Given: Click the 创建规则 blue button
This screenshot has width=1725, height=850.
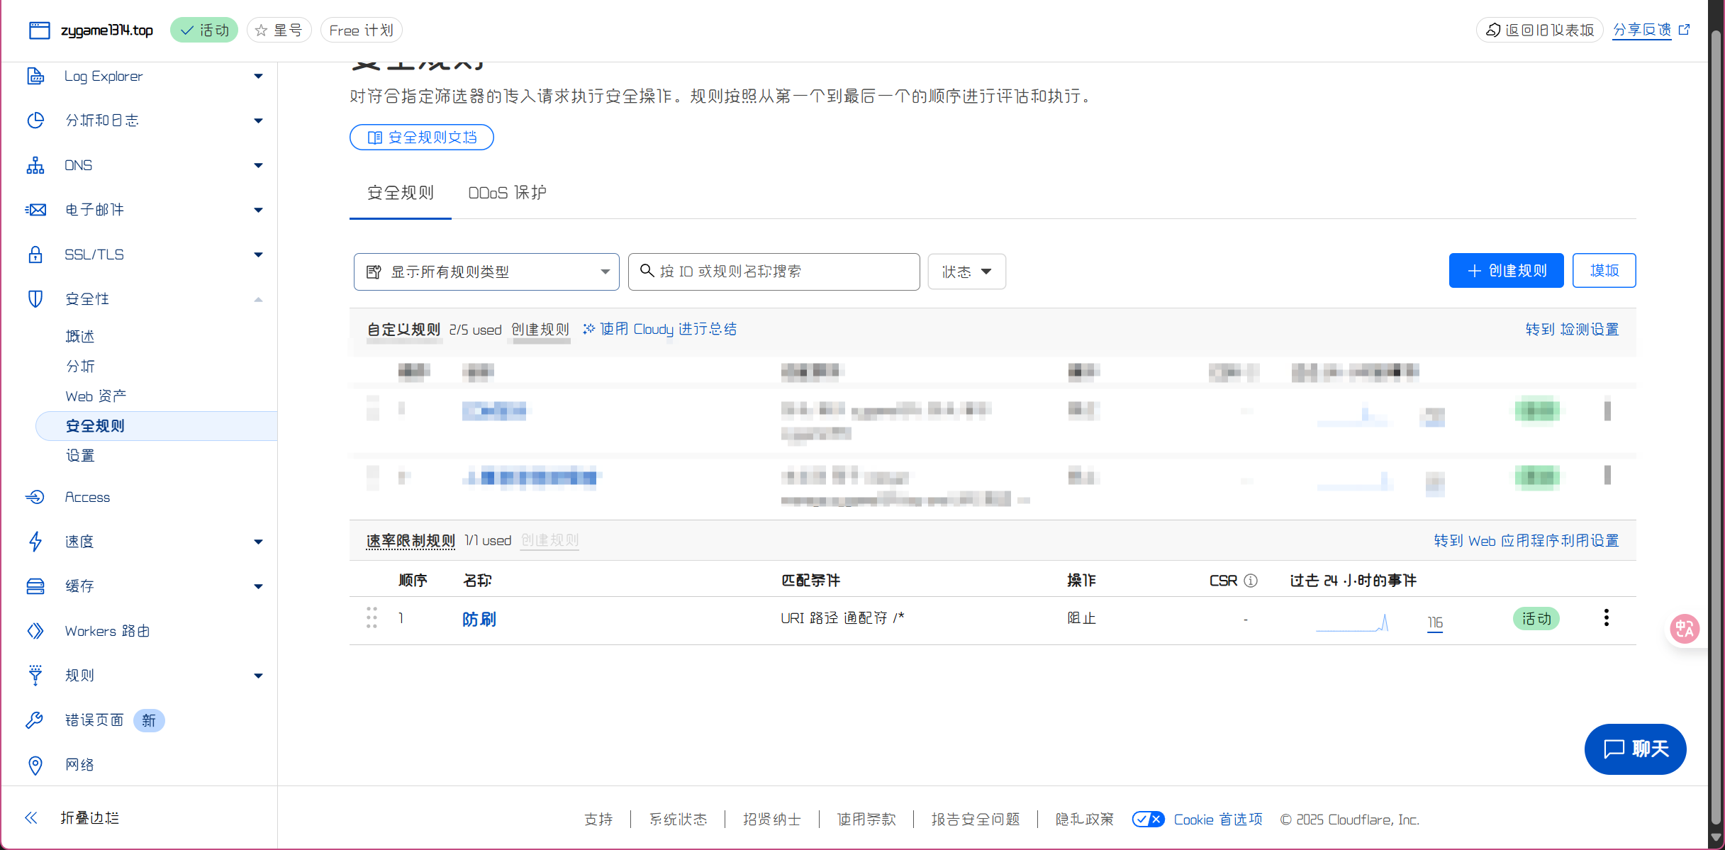Looking at the screenshot, I should pos(1506,271).
